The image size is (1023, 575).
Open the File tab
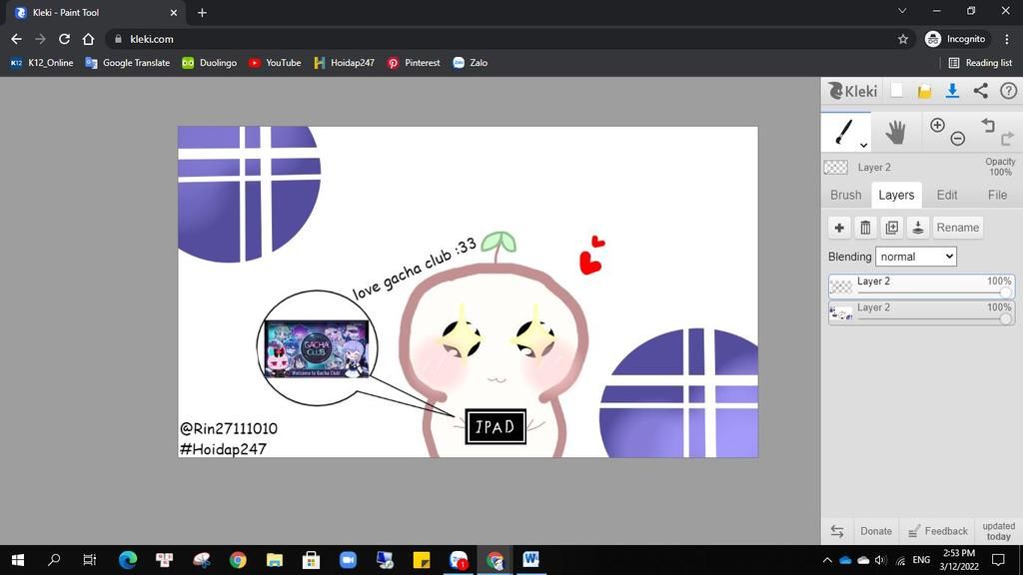997,195
